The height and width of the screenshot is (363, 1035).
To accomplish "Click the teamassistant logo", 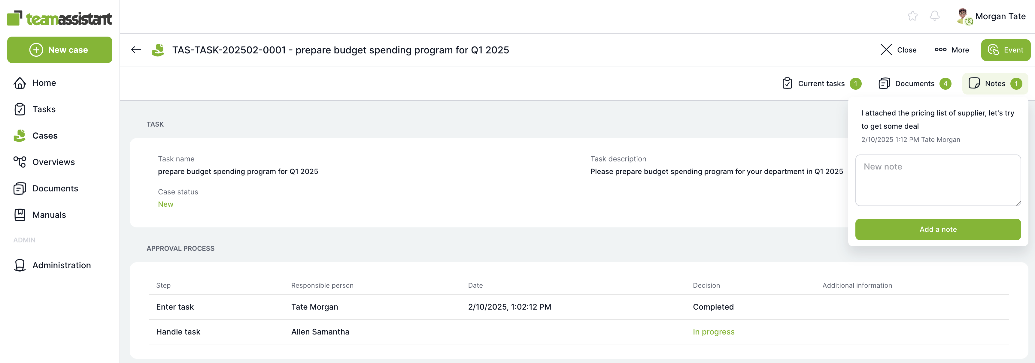I will (59, 18).
